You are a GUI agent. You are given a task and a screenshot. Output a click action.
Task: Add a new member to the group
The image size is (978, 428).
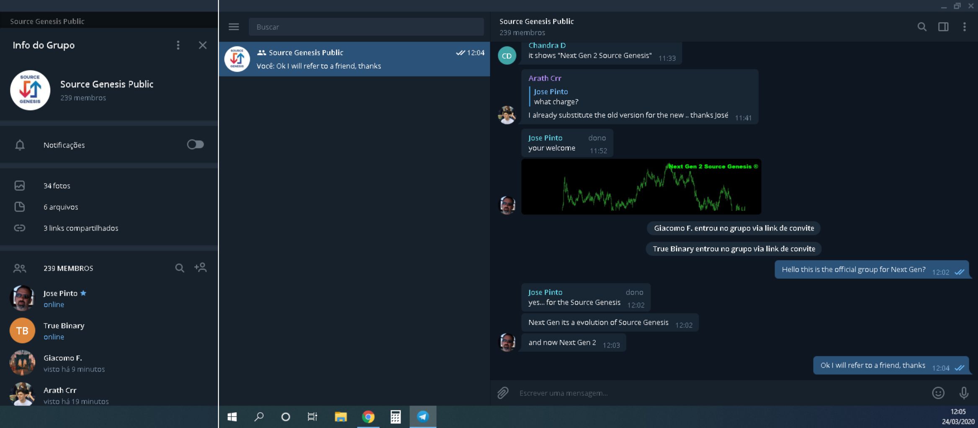(201, 267)
